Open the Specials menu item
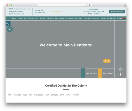This screenshot has width=132, height=111. pos(113,18)
